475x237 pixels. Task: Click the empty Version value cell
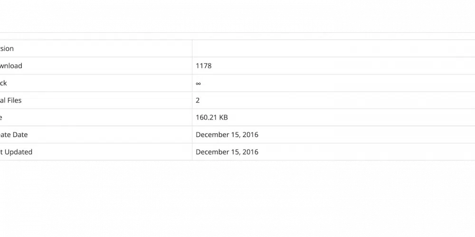[x=332, y=49]
